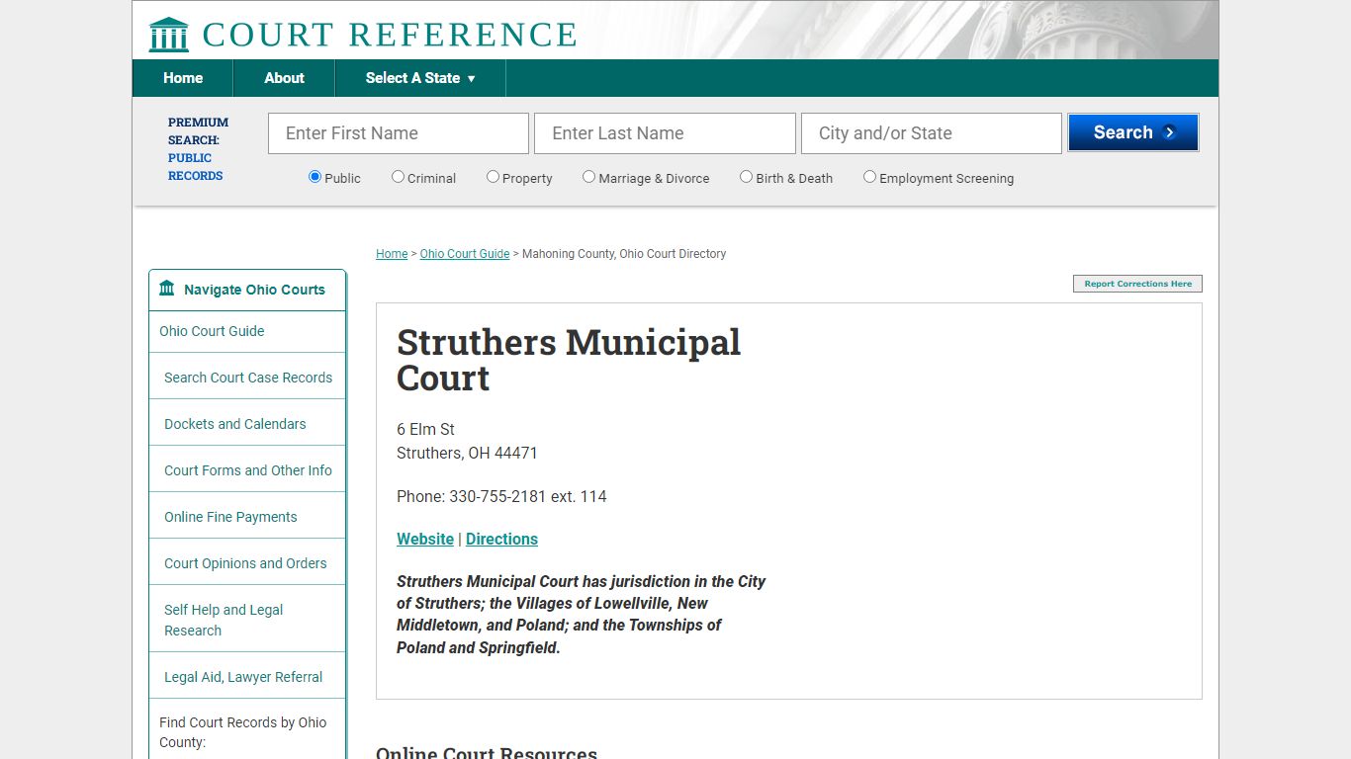The width and height of the screenshot is (1351, 759).
Task: Select the Employment Screening radio button
Action: click(x=869, y=177)
